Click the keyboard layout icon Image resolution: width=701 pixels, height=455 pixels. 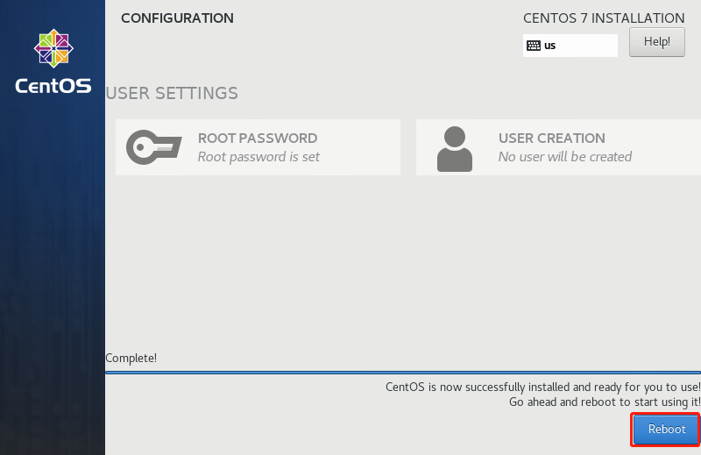533,45
